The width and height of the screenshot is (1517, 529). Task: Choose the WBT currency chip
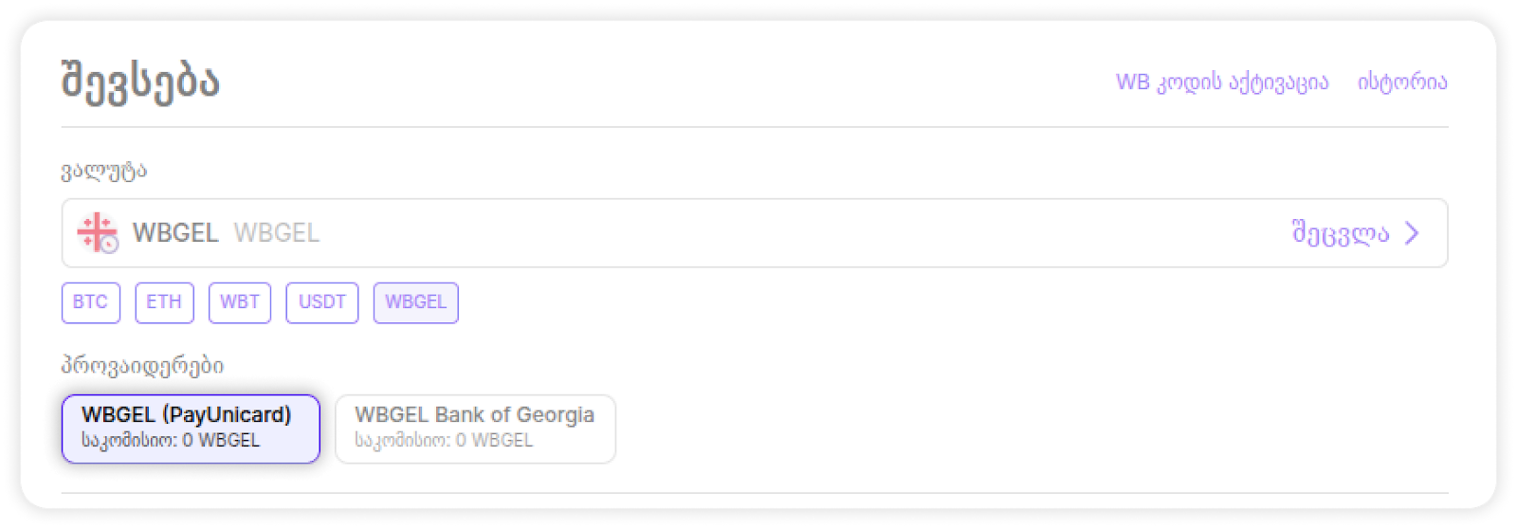(240, 302)
